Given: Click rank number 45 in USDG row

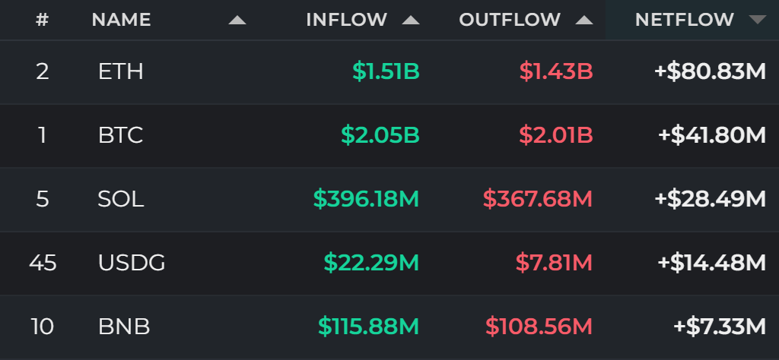Looking at the screenshot, I should pos(43,263).
